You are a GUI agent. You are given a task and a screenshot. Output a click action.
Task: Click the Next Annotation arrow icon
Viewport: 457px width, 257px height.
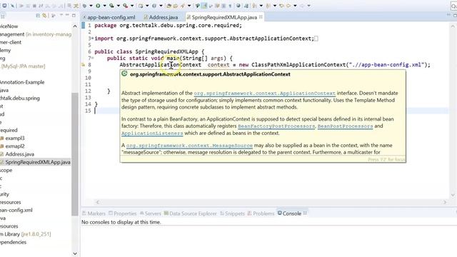pyautogui.click(x=254, y=6)
